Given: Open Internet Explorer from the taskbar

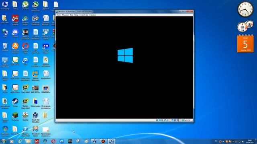Looking at the screenshot, I should (x=20, y=141).
